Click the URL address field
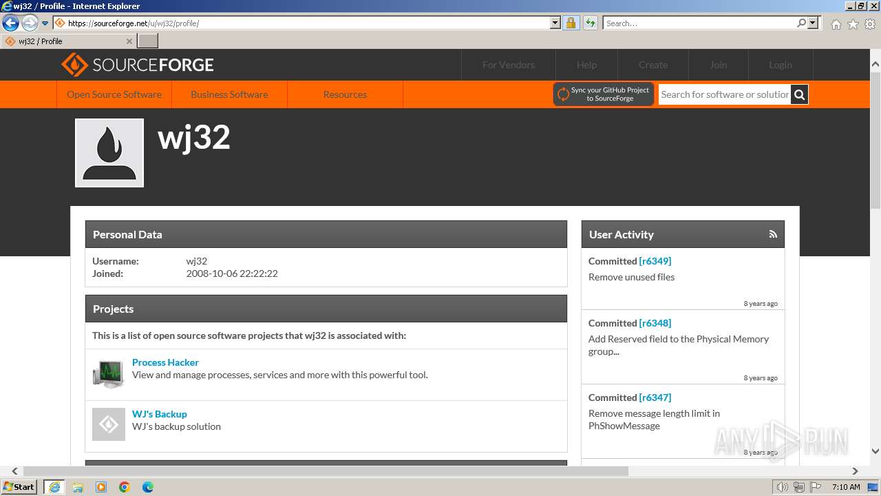This screenshot has height=496, width=881. (x=308, y=23)
